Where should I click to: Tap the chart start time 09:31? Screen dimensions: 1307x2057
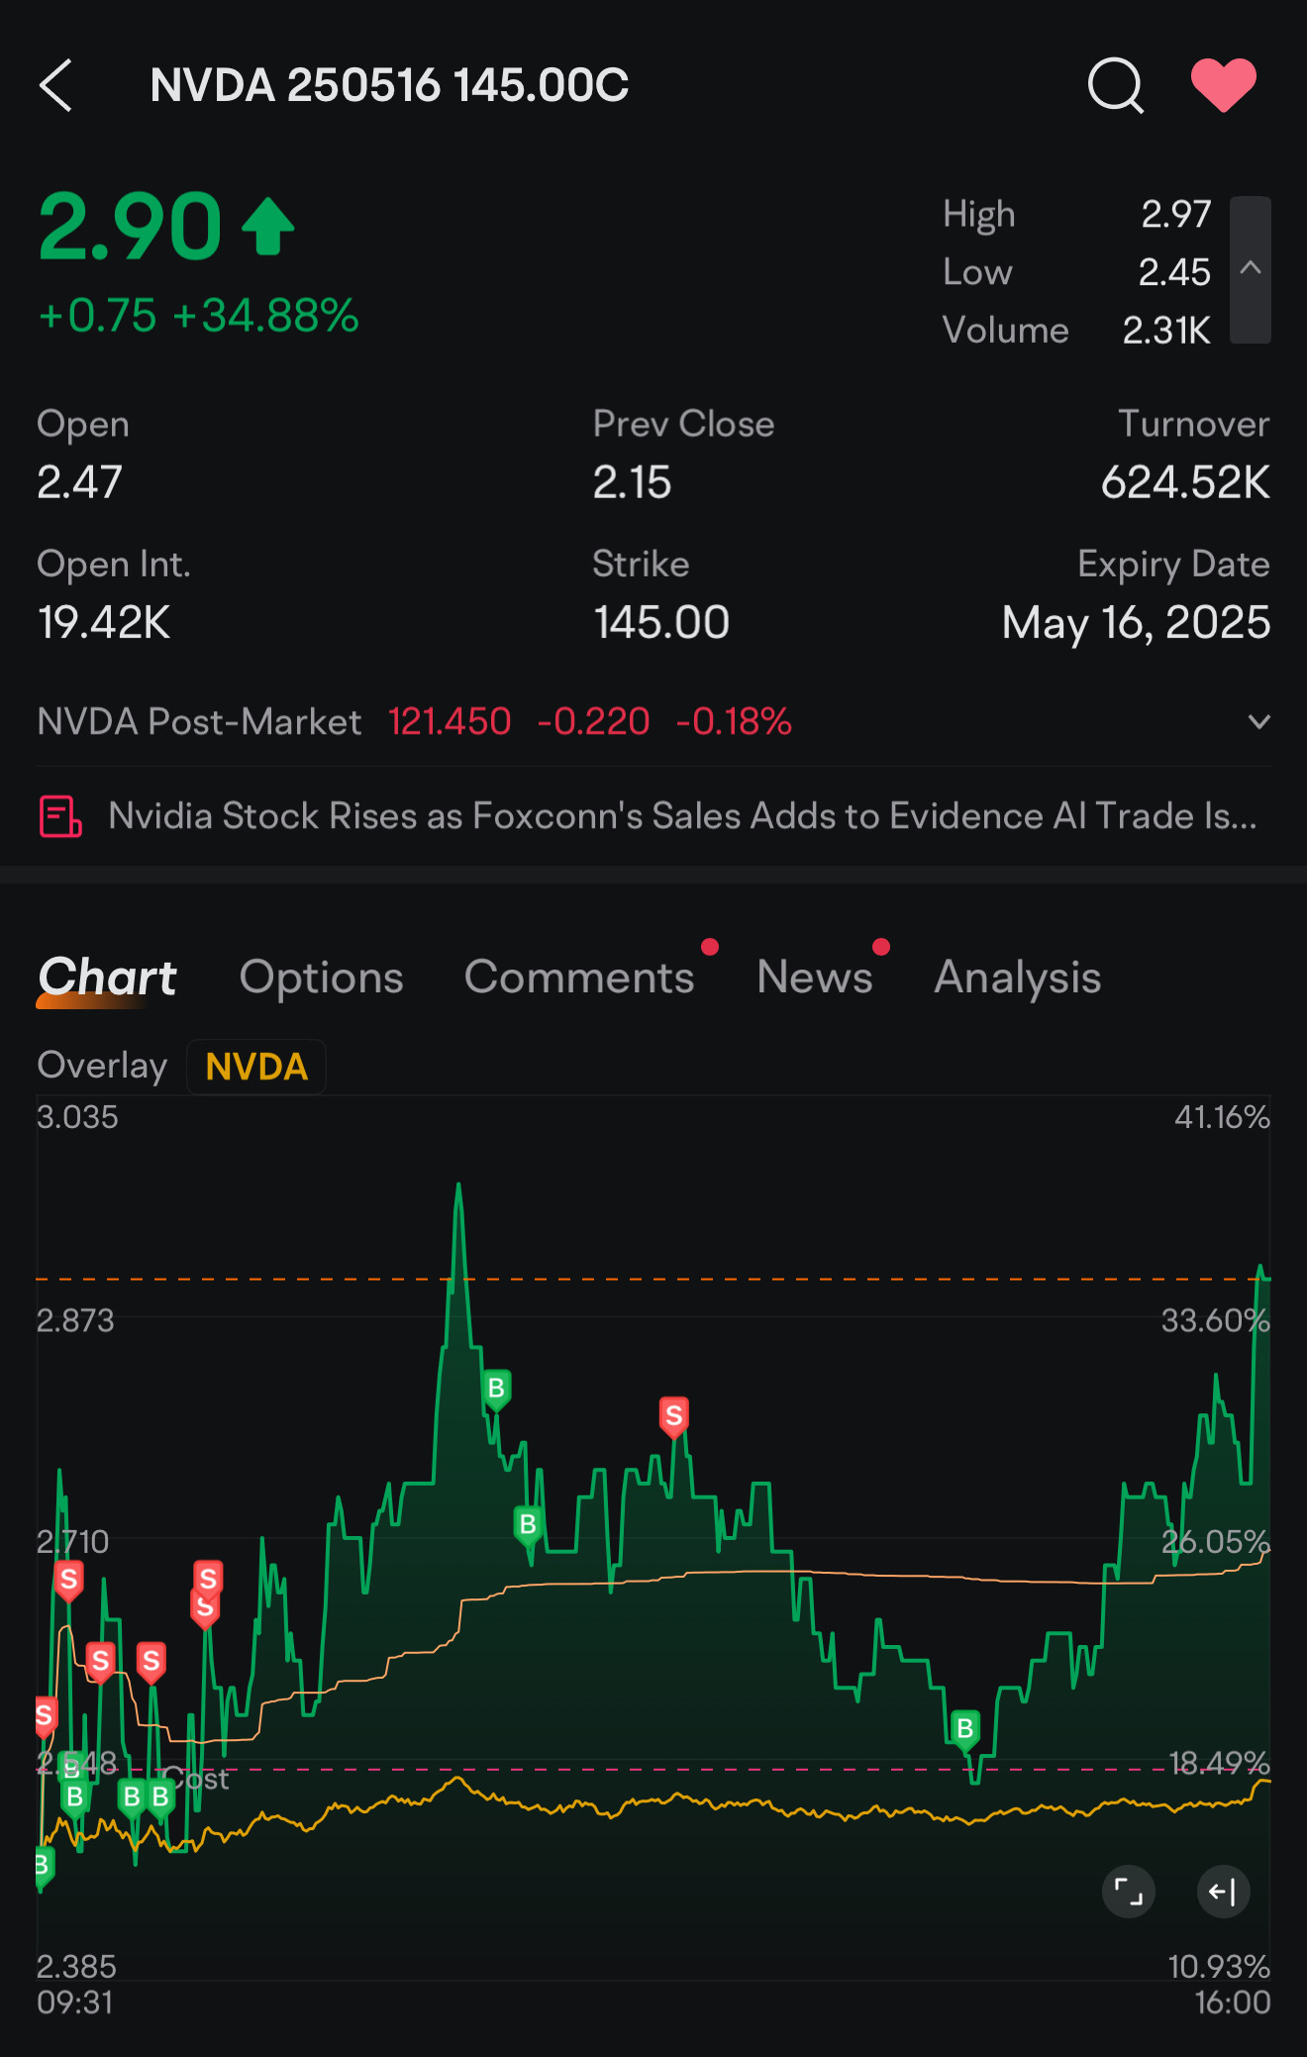pos(75,2003)
